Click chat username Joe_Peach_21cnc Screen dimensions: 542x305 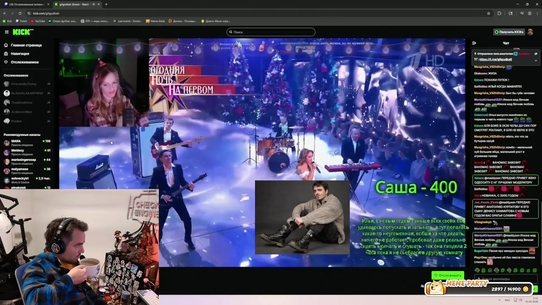point(487,202)
